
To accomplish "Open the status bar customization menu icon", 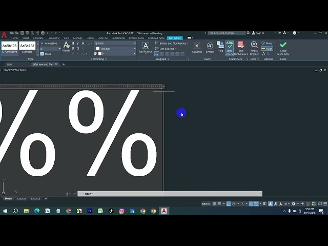I will (325, 204).
